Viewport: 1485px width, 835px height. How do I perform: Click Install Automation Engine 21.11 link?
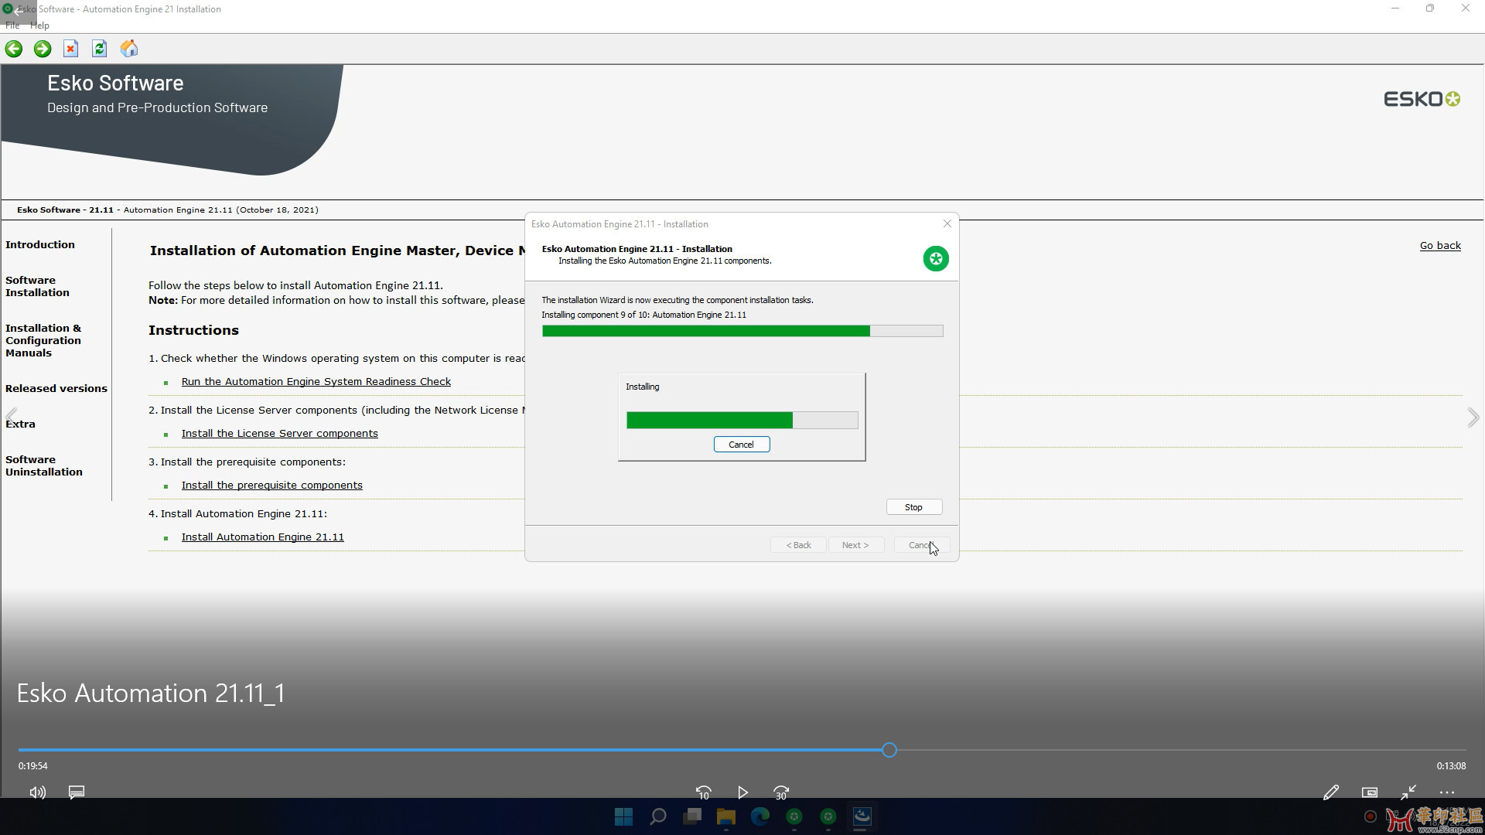(262, 537)
